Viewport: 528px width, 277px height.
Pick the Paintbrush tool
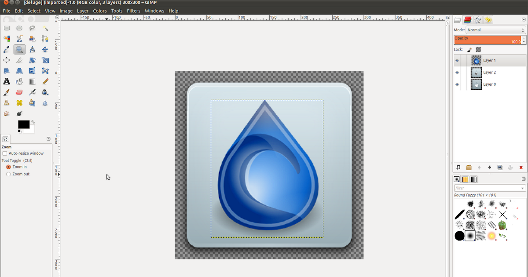pyautogui.click(x=7, y=92)
